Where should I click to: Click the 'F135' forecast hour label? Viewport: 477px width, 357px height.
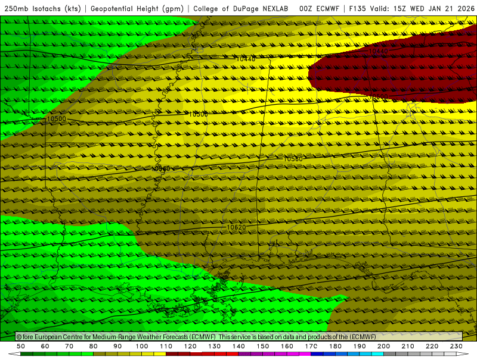[357, 9]
